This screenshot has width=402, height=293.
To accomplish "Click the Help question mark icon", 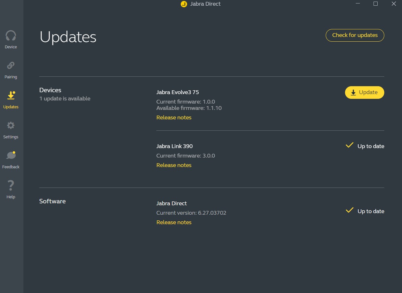I will (11, 185).
